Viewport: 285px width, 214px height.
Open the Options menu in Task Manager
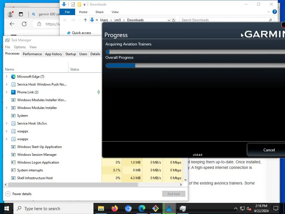(20, 47)
